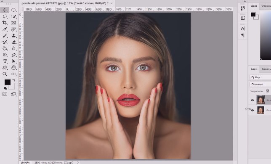Close the pexels-ali-pazani document tab

[111, 3]
